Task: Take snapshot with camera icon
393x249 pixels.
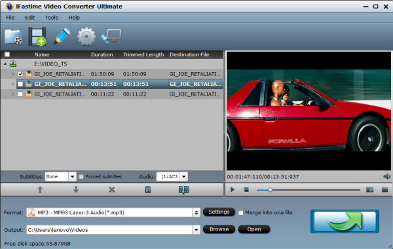Action: [369, 189]
